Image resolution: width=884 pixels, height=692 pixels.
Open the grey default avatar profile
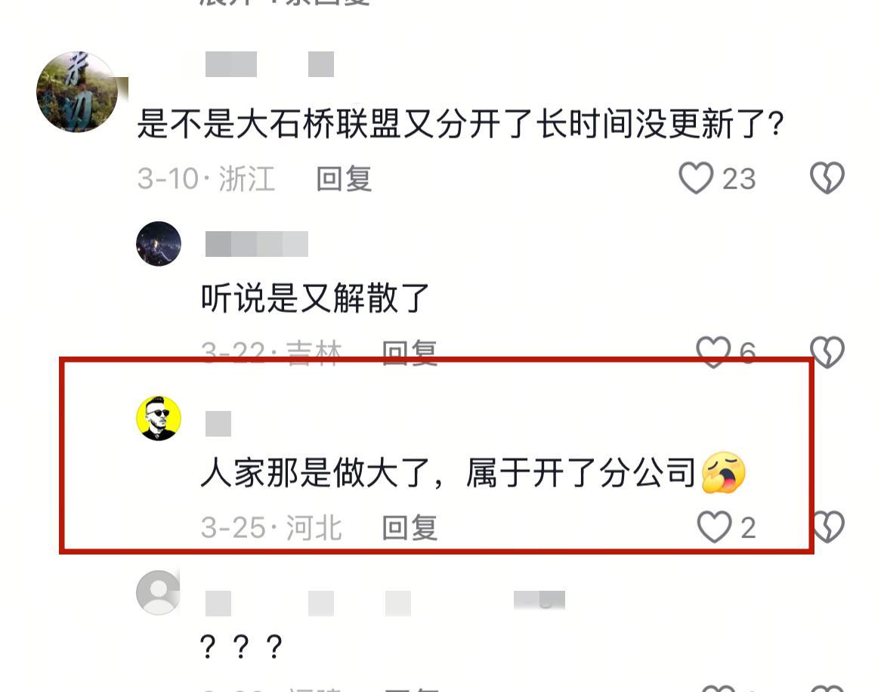pyautogui.click(x=159, y=592)
